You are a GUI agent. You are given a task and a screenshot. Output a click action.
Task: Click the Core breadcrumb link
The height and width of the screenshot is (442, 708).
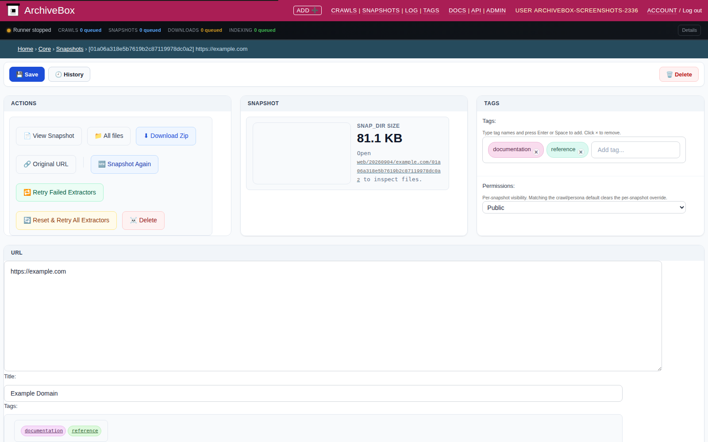(x=45, y=49)
